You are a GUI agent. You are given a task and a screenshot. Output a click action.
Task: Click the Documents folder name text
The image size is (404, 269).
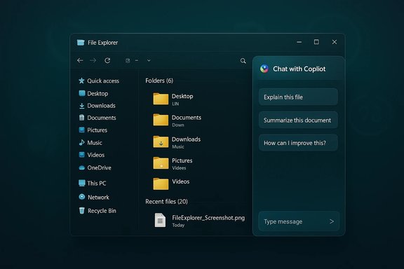(187, 118)
